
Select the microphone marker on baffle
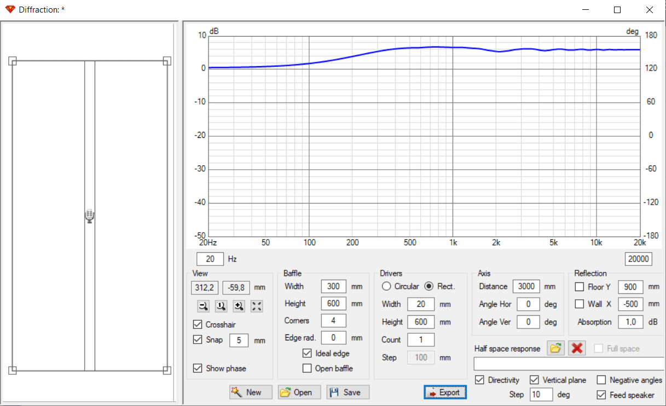point(90,216)
